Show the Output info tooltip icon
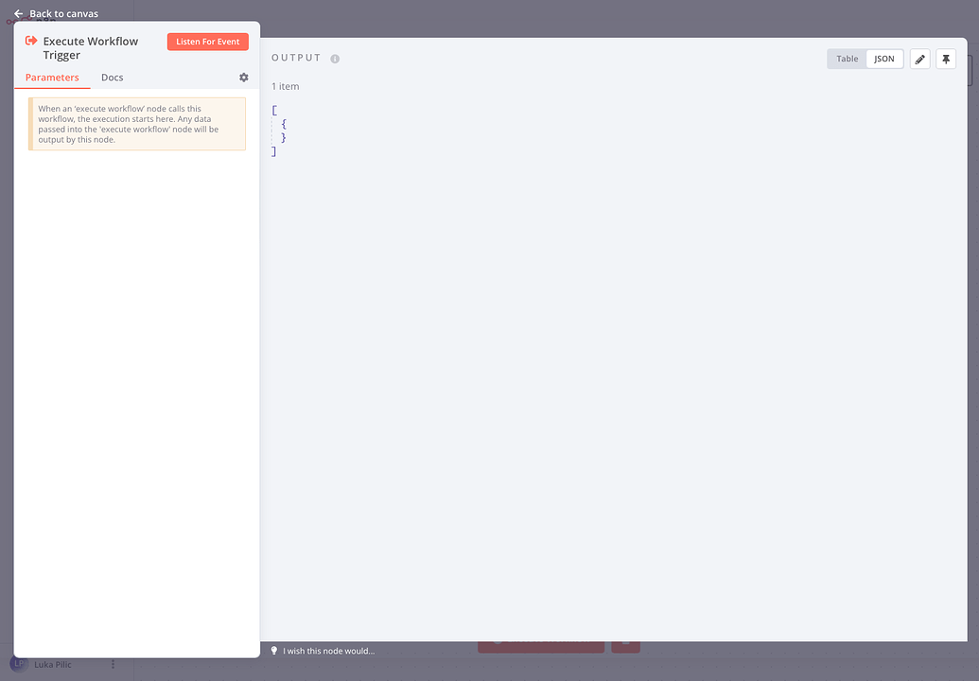This screenshot has height=681, width=979. pos(335,59)
